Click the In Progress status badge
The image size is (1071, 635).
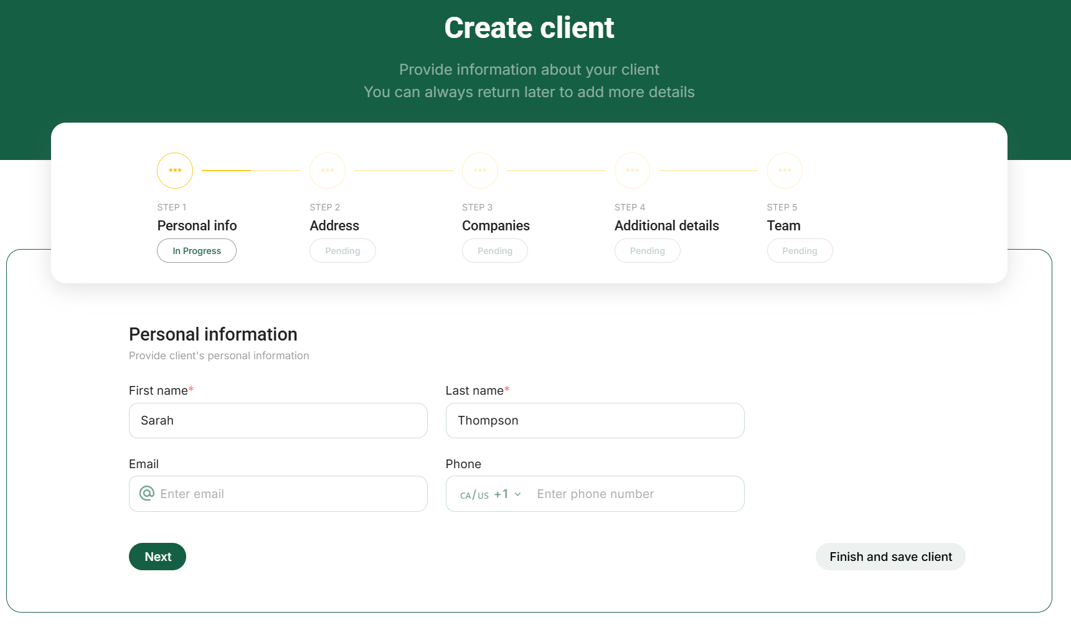(197, 251)
